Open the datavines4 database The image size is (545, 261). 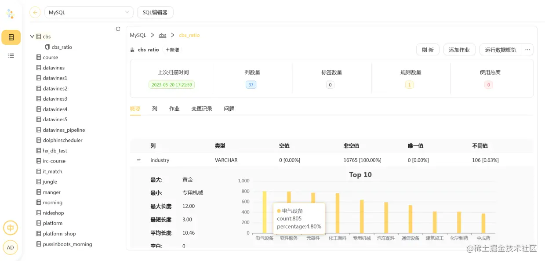tap(55, 109)
